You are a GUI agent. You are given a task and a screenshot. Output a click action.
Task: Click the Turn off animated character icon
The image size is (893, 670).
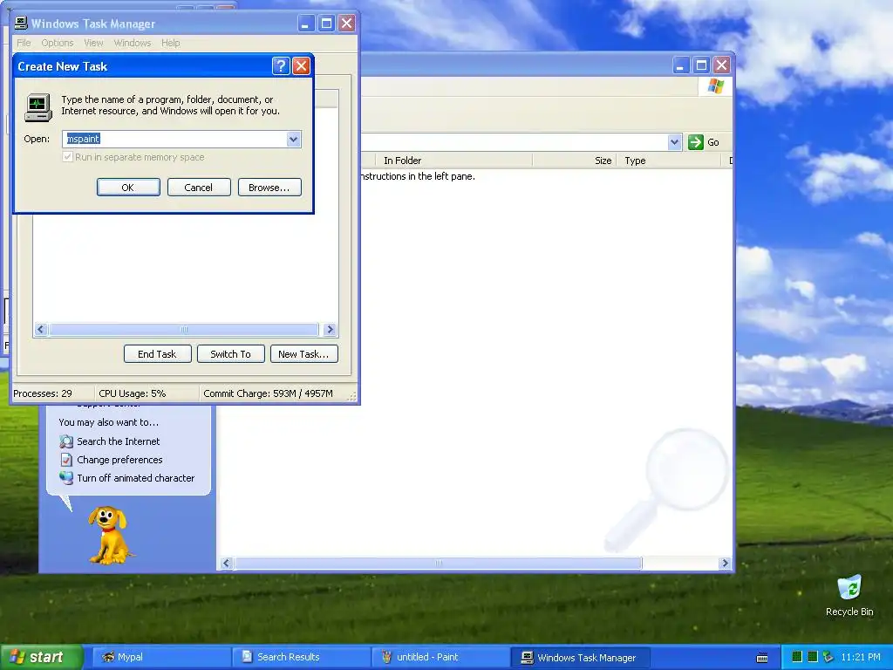coord(66,478)
